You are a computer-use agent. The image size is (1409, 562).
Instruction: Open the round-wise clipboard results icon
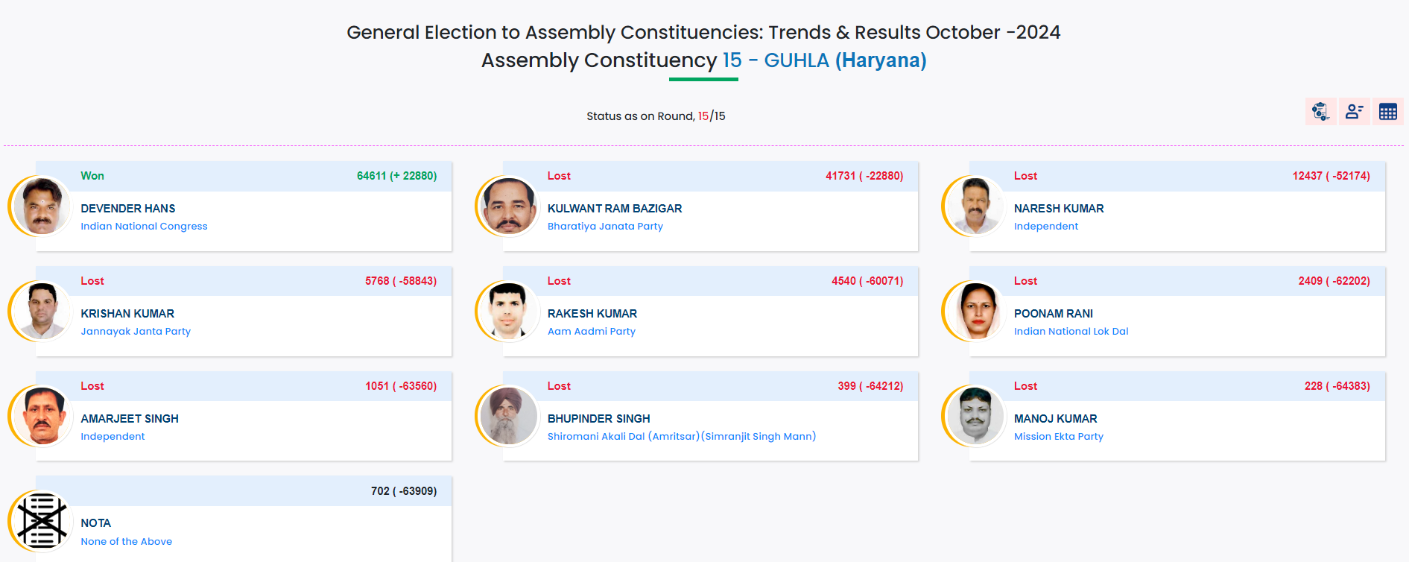click(x=1320, y=112)
